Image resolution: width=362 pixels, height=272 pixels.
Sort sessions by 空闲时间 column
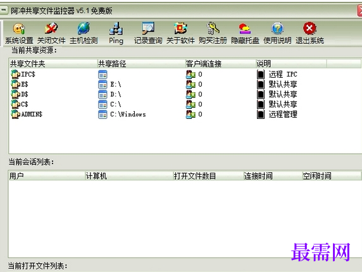[x=332, y=176]
